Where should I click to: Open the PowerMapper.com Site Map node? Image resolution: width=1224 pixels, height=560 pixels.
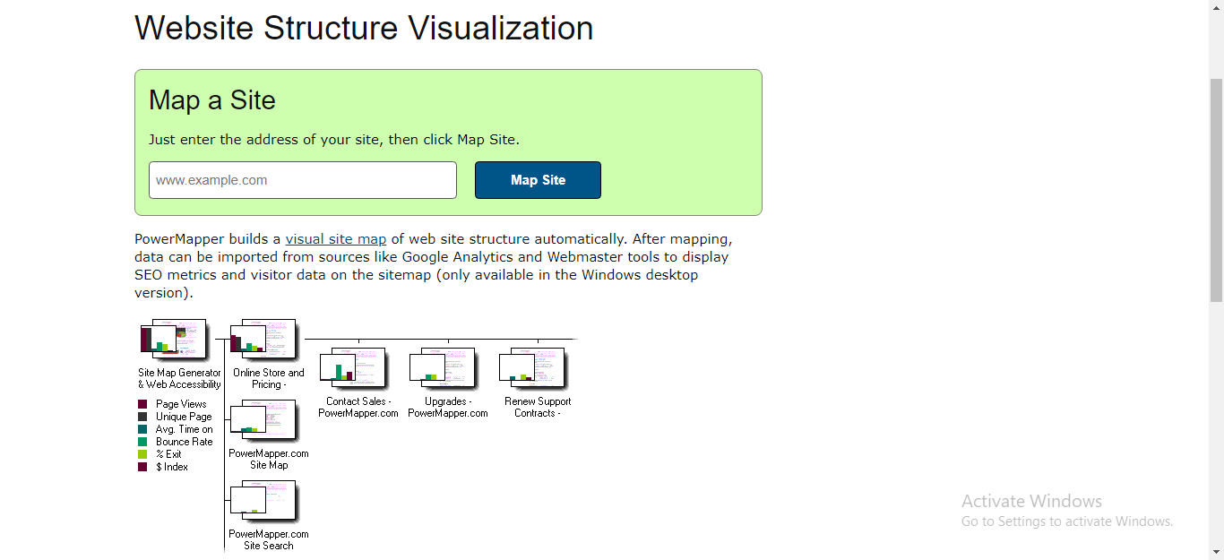264,419
